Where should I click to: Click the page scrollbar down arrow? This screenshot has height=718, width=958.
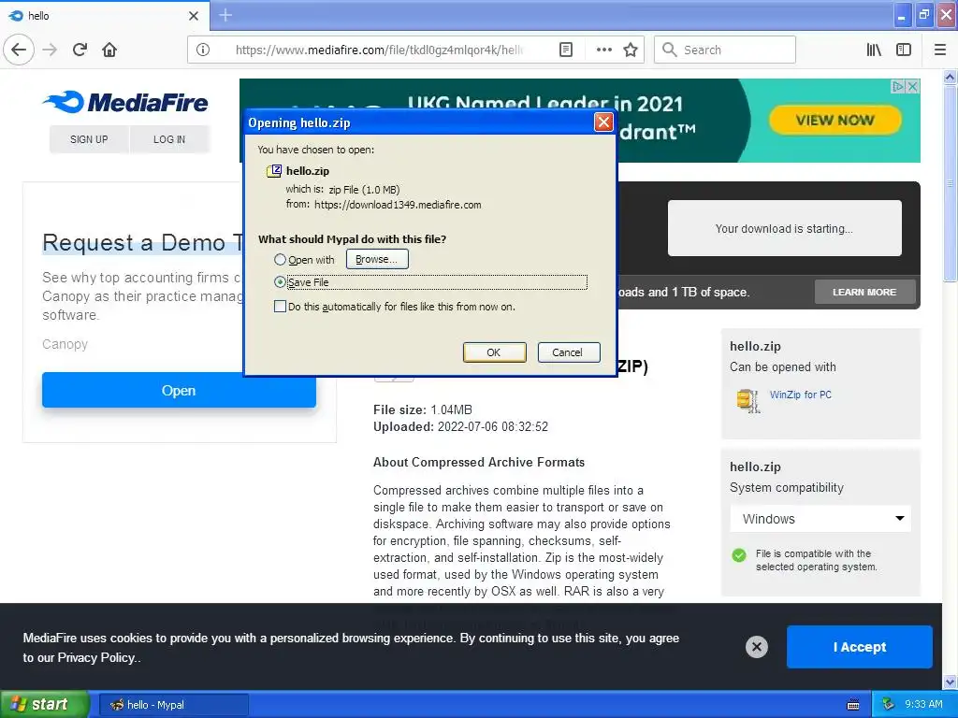coord(950,682)
